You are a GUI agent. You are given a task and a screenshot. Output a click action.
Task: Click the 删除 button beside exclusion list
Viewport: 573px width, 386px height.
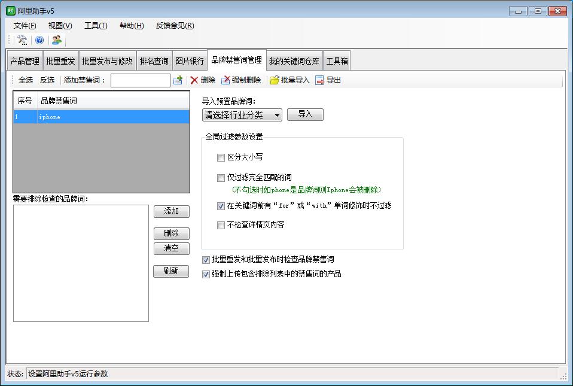point(172,233)
